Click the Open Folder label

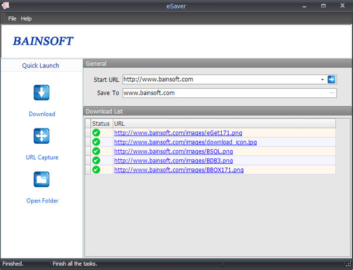click(42, 201)
